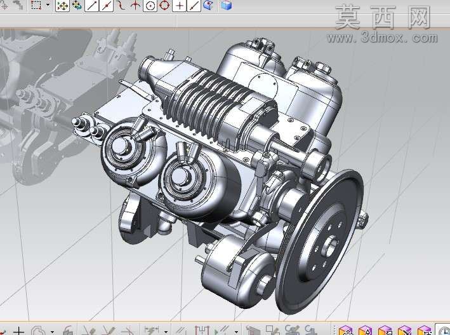Screen dimensions: 450x335
Task: Click the Auto Constrain bracket icon
Action: tap(202, 331)
